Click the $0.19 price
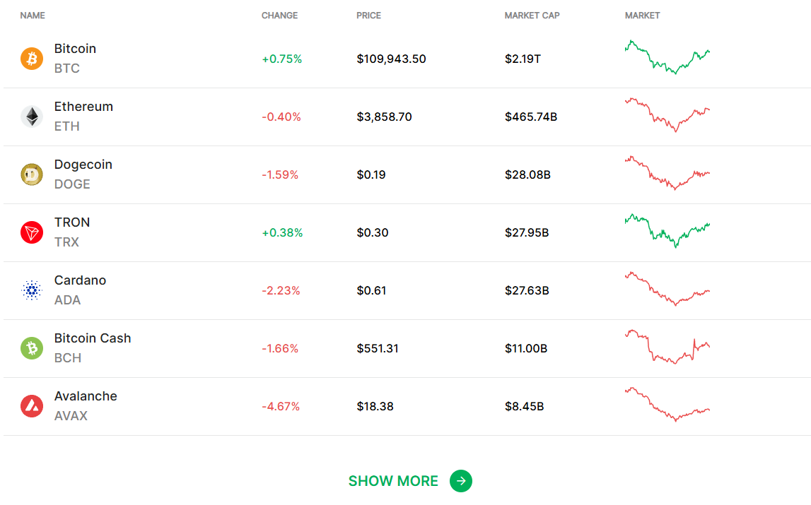The image size is (811, 505). click(x=371, y=174)
